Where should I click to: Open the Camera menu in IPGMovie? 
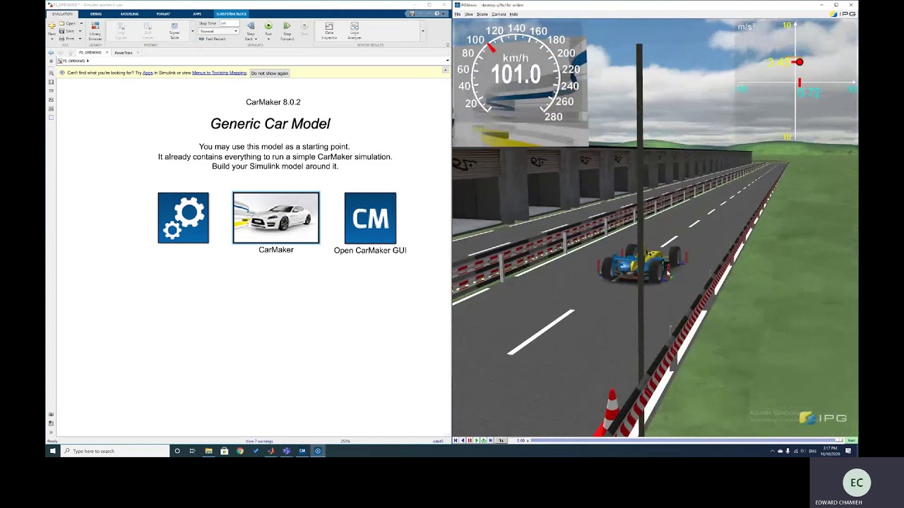pos(499,14)
